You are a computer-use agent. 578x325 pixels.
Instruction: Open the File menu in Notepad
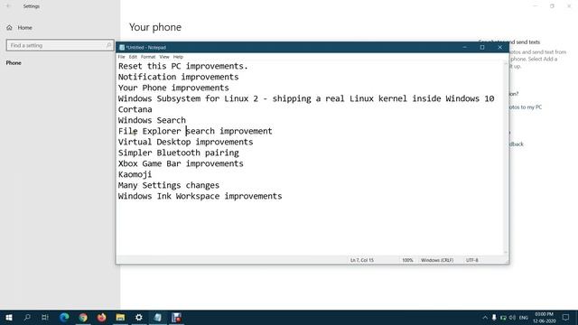pos(121,57)
